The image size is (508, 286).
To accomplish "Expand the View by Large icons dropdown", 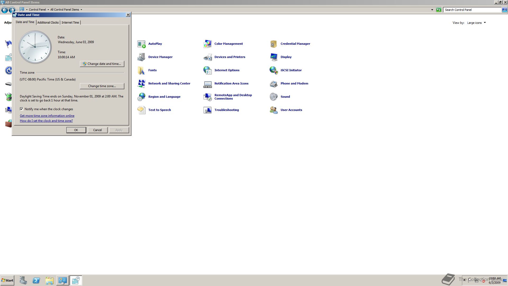I will pos(477,23).
